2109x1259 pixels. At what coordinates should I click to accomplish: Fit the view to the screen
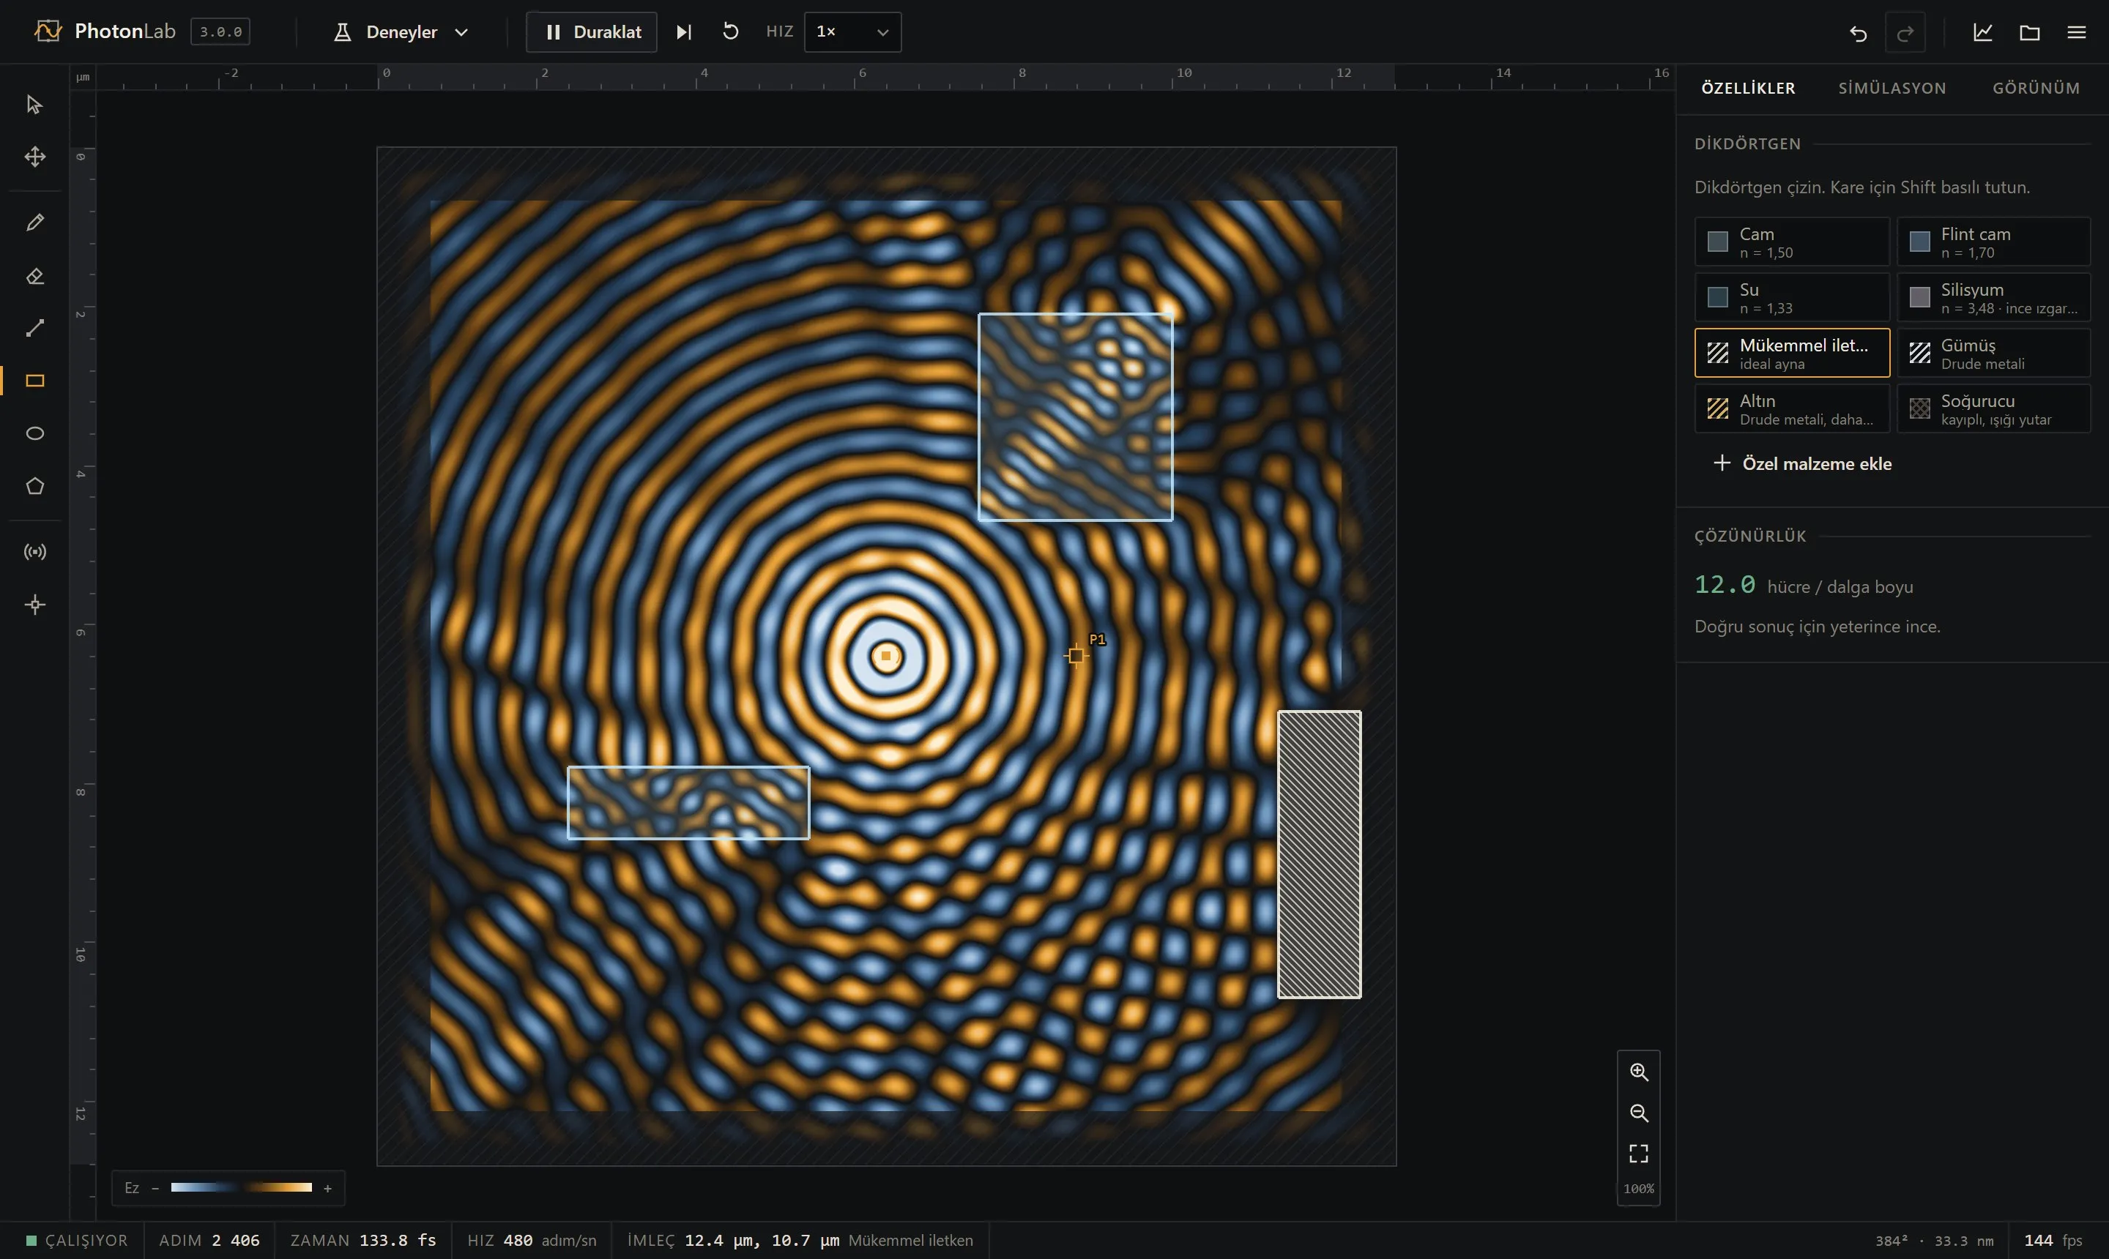[x=1639, y=1154]
